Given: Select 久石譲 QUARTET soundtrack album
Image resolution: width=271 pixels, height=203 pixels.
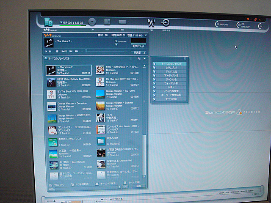Looking at the screenshot, I should coord(118,152).
